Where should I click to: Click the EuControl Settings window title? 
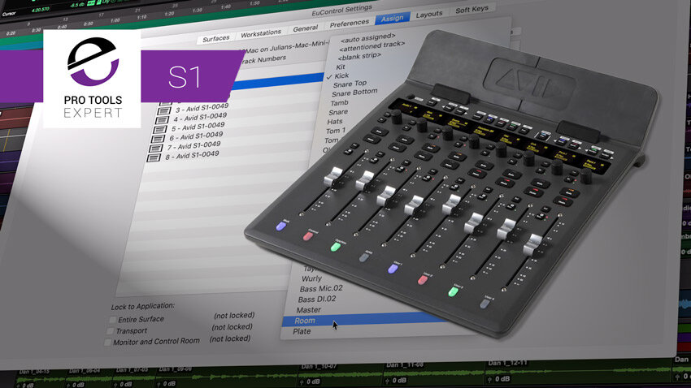[x=341, y=10]
